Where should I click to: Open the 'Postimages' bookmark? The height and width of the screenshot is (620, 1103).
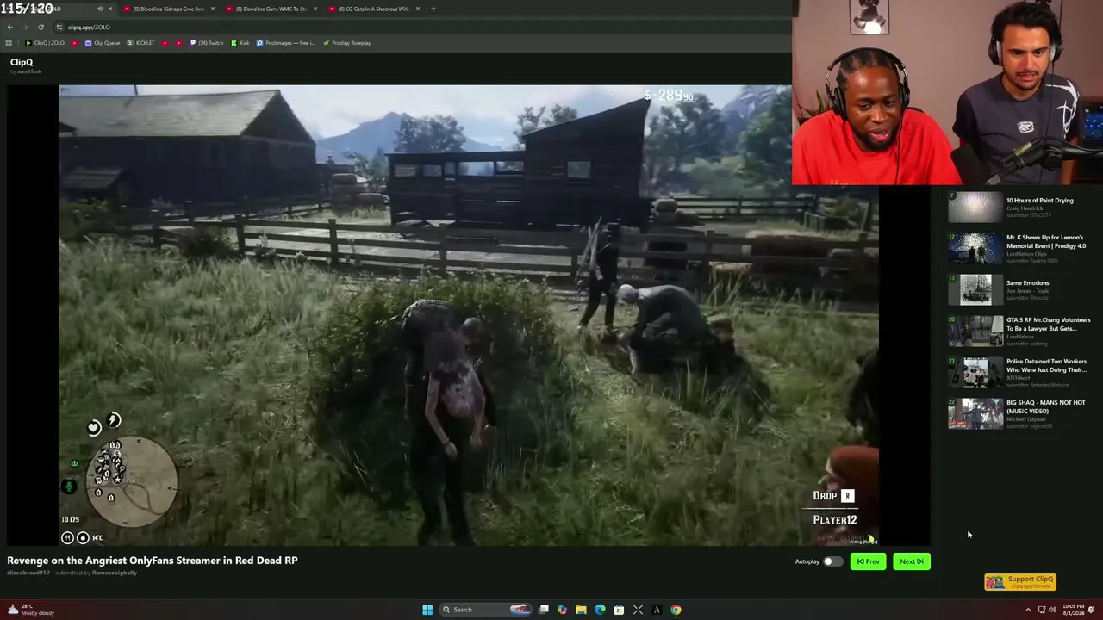(x=286, y=43)
